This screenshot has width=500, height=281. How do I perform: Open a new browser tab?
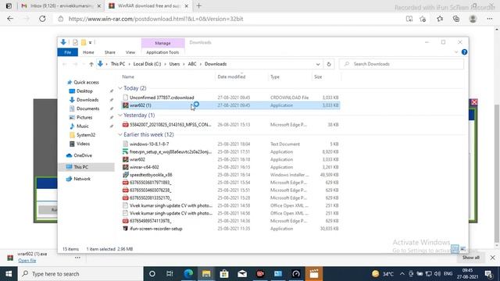point(199,5)
